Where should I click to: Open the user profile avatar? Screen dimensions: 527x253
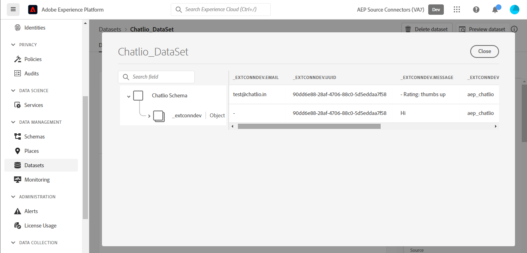click(515, 10)
